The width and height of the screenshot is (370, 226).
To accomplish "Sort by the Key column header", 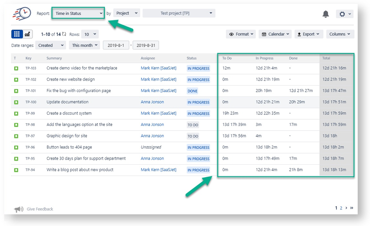I will tap(29, 58).
